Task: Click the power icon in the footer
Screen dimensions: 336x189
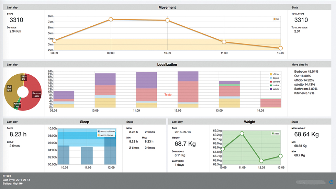Action: [x=331, y=182]
